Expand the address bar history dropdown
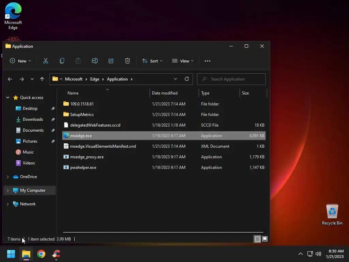This screenshot has width=349, height=262. click(176, 79)
